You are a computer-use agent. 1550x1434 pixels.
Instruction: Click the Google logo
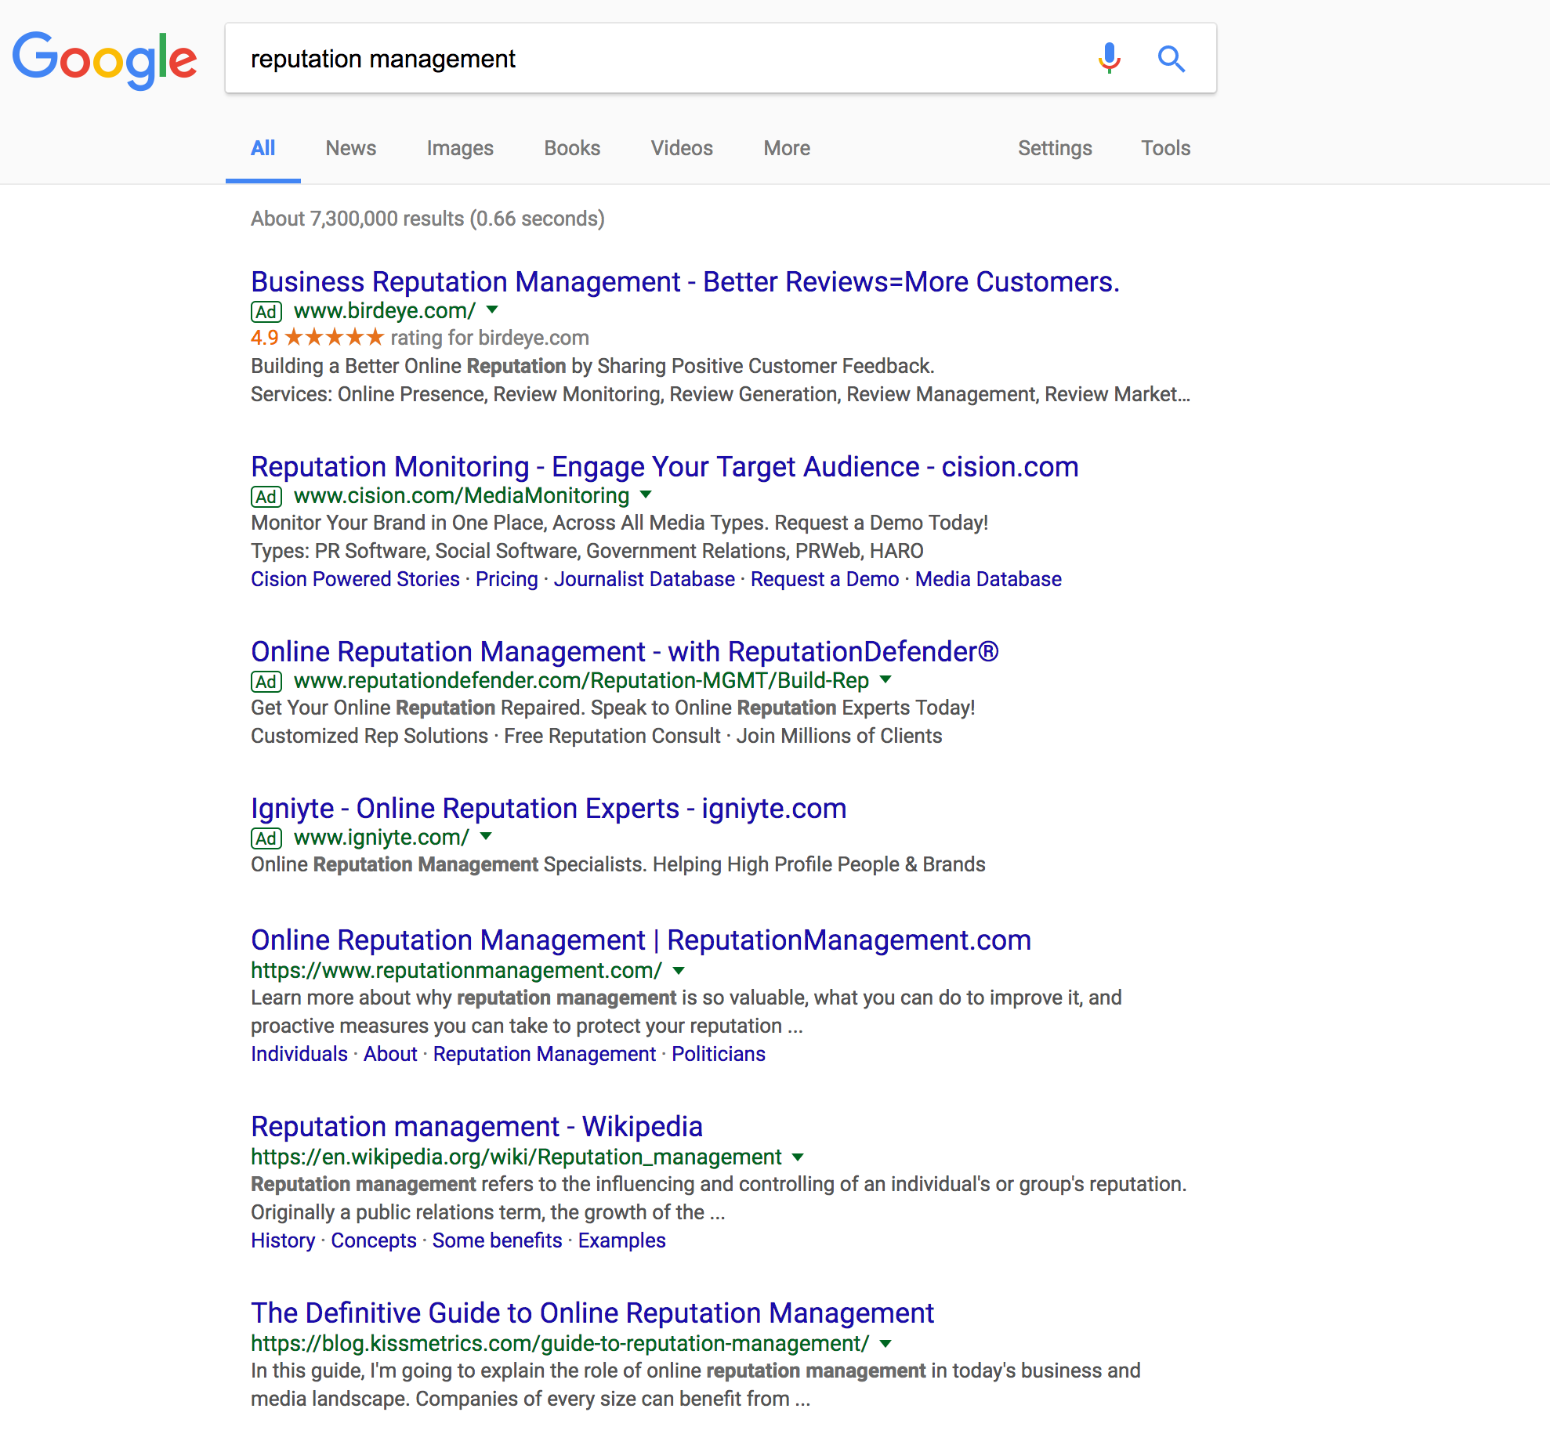104,60
